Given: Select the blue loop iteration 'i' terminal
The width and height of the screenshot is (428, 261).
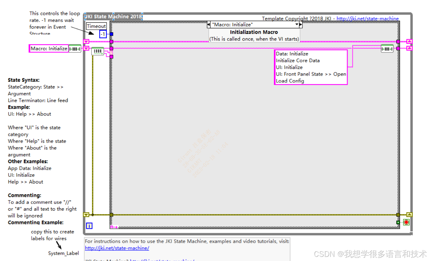Looking at the screenshot, I should tap(89, 226).
